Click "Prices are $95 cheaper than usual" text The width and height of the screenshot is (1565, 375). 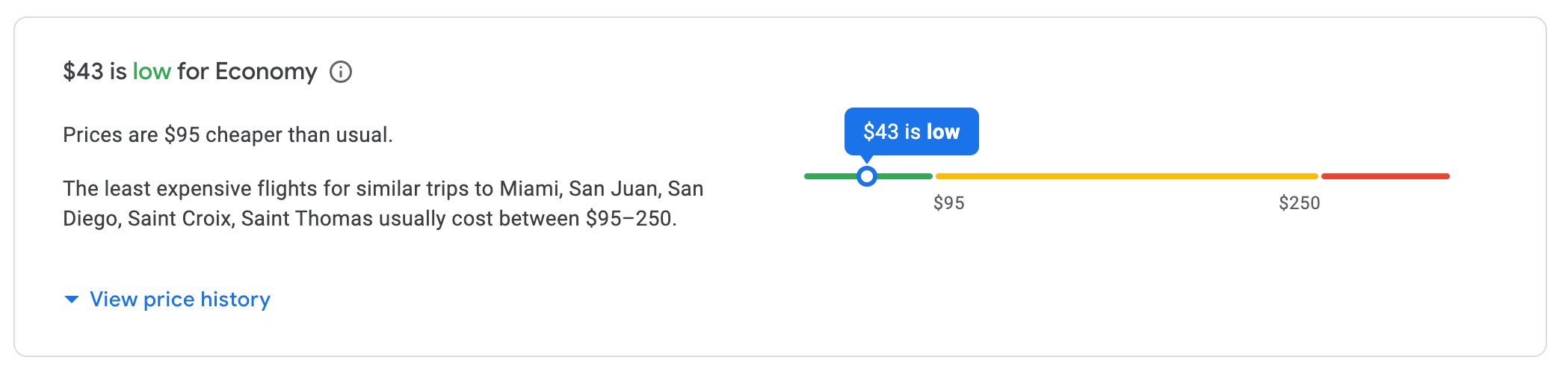pos(227,135)
